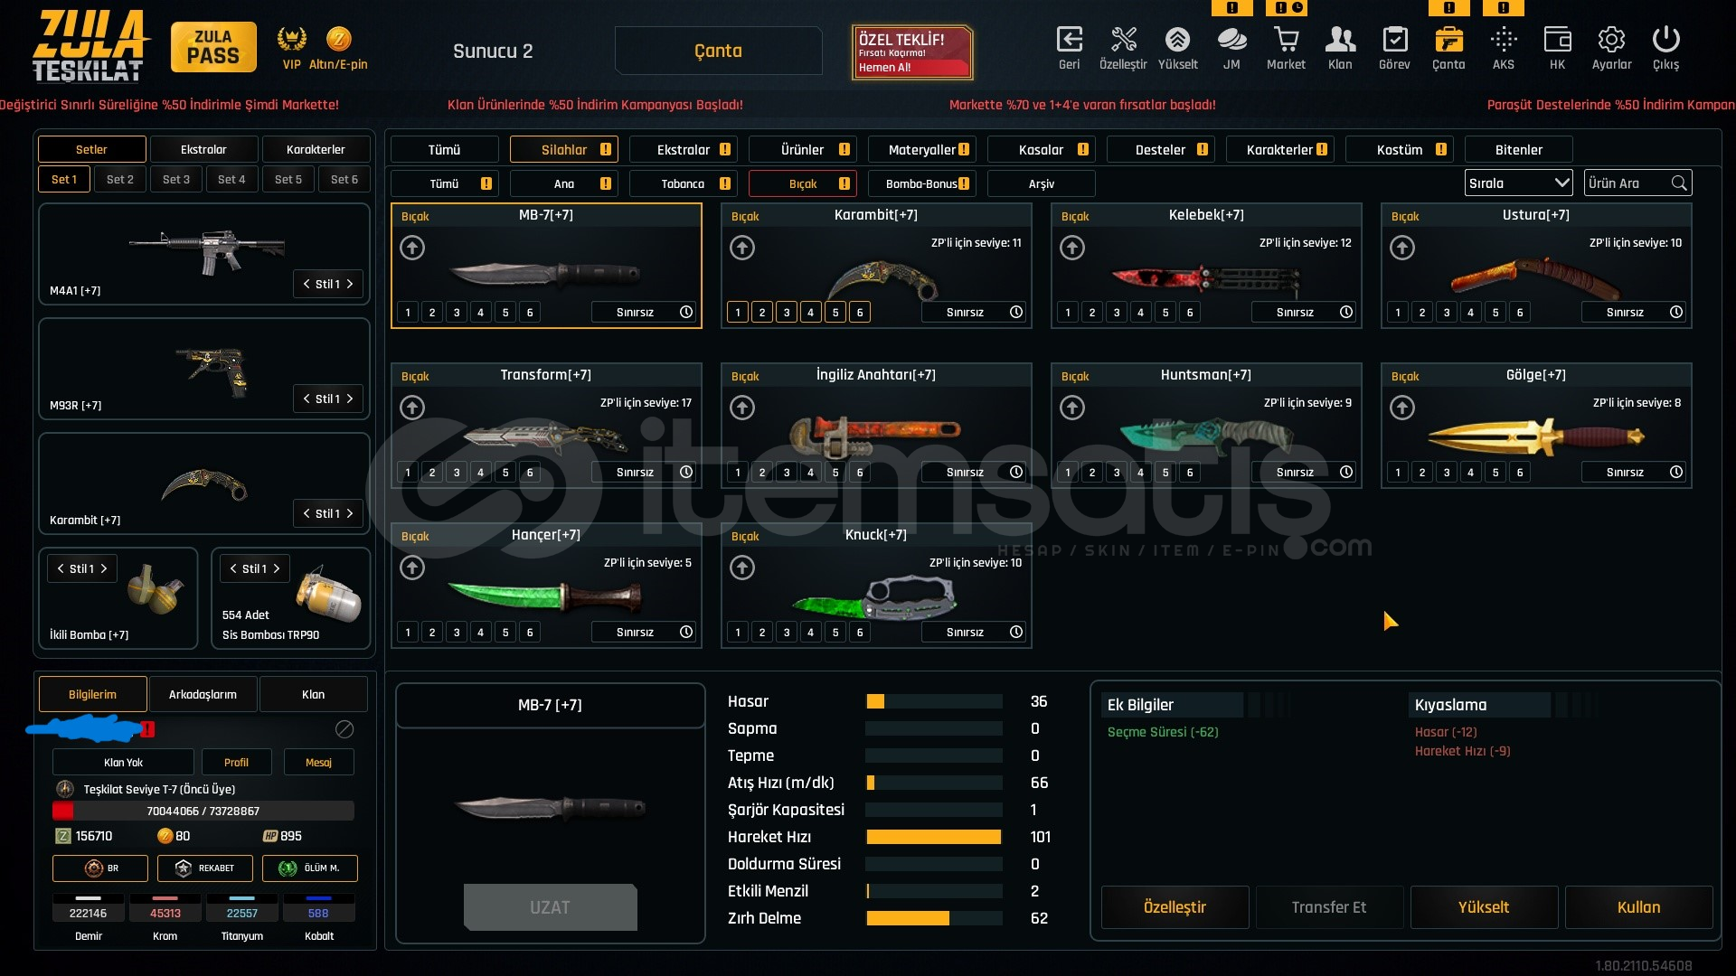Toggle set slot 6 on Gölge[+7]
This screenshot has width=1736, height=976.
(x=1520, y=473)
